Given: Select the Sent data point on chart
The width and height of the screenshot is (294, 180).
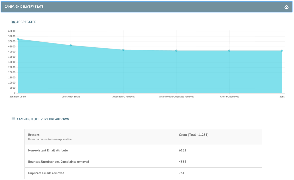Looking at the screenshot, I should [x=282, y=50].
